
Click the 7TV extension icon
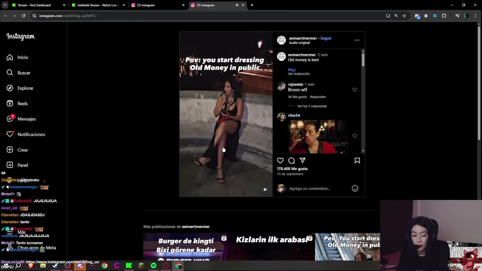click(435, 16)
